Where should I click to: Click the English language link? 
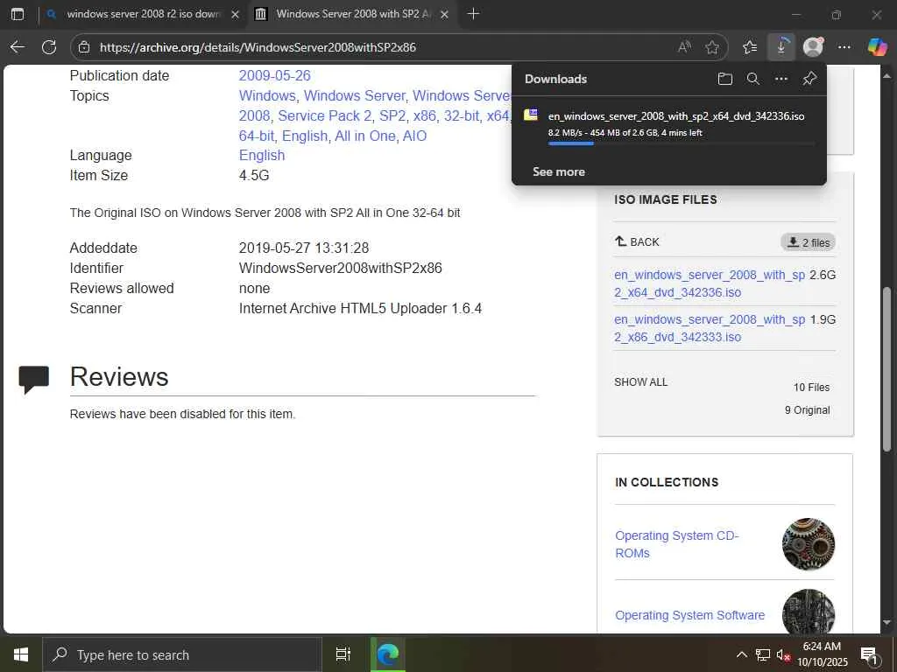[x=262, y=156]
